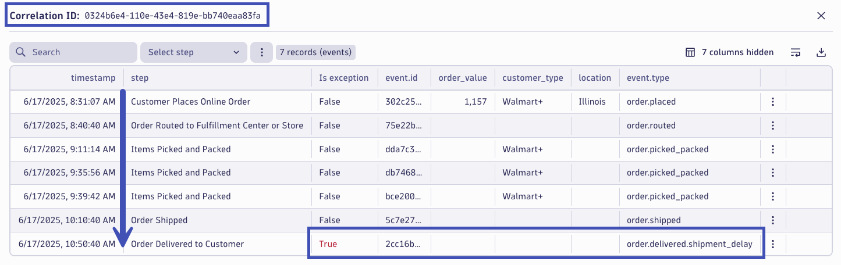The height and width of the screenshot is (265, 841).
Task: Click order.delivered.shipment_delay event type cell
Action: click(690, 244)
